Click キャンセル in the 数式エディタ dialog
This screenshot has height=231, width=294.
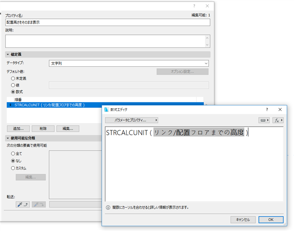(x=243, y=220)
